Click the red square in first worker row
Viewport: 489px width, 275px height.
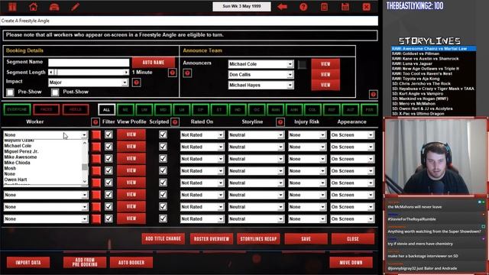(x=96, y=134)
